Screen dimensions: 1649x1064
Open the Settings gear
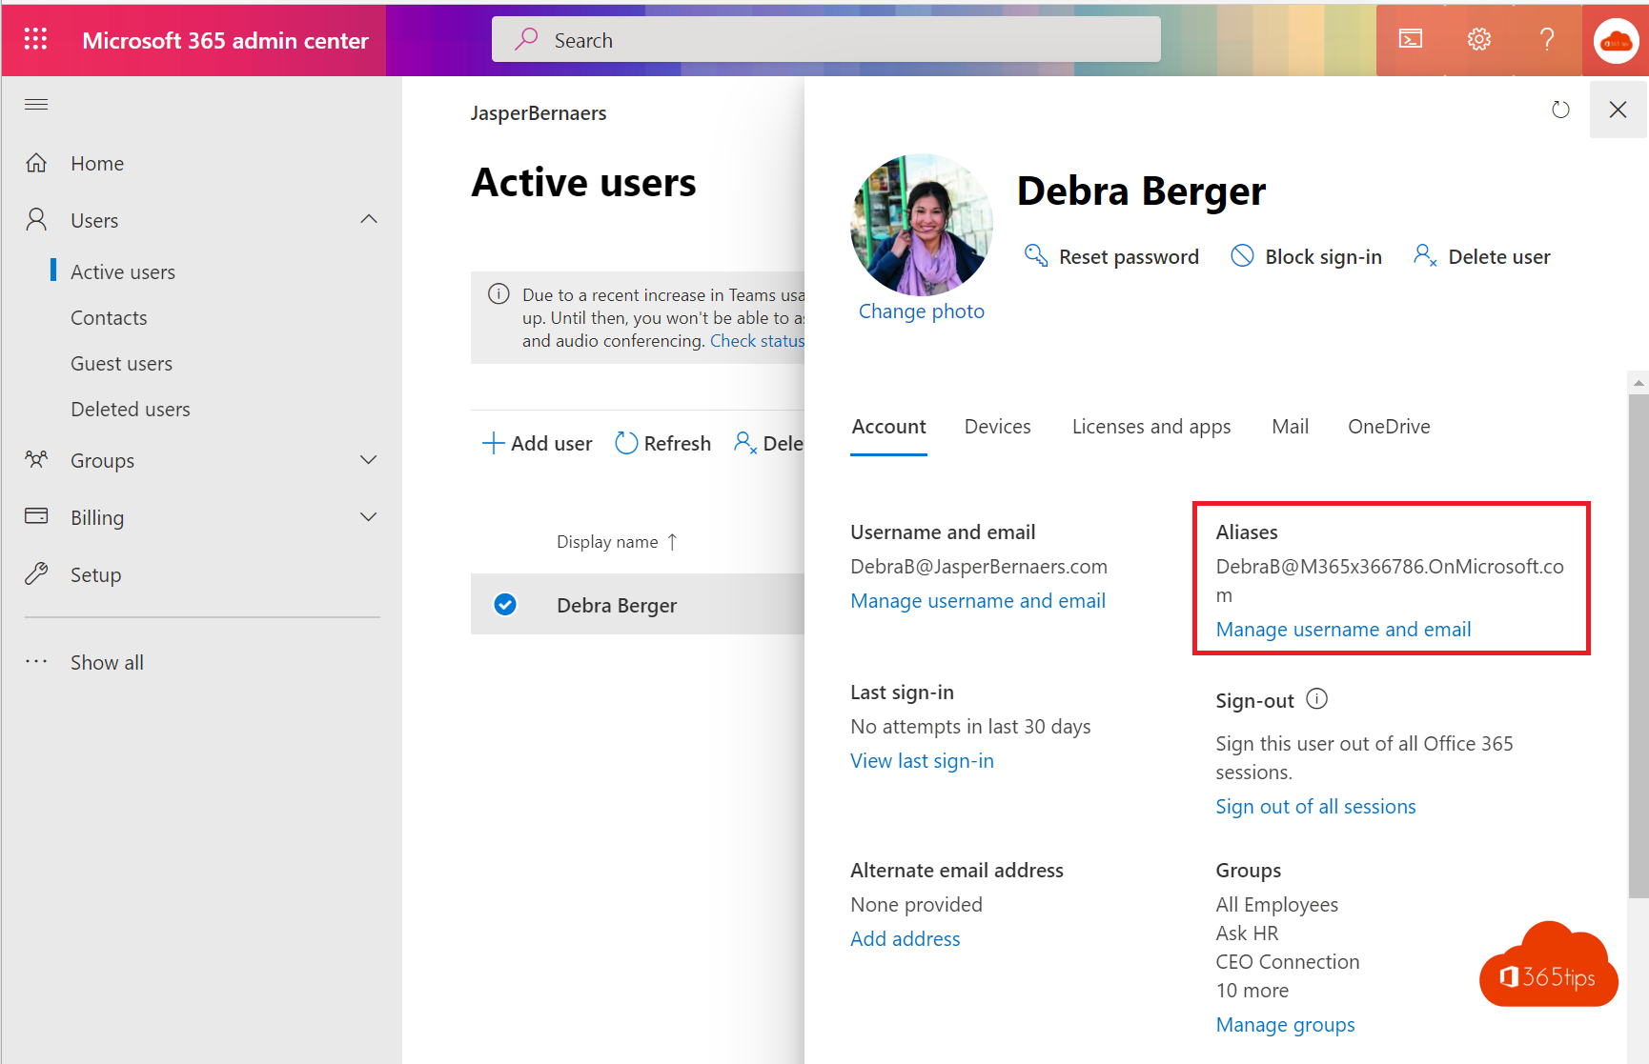coord(1478,39)
